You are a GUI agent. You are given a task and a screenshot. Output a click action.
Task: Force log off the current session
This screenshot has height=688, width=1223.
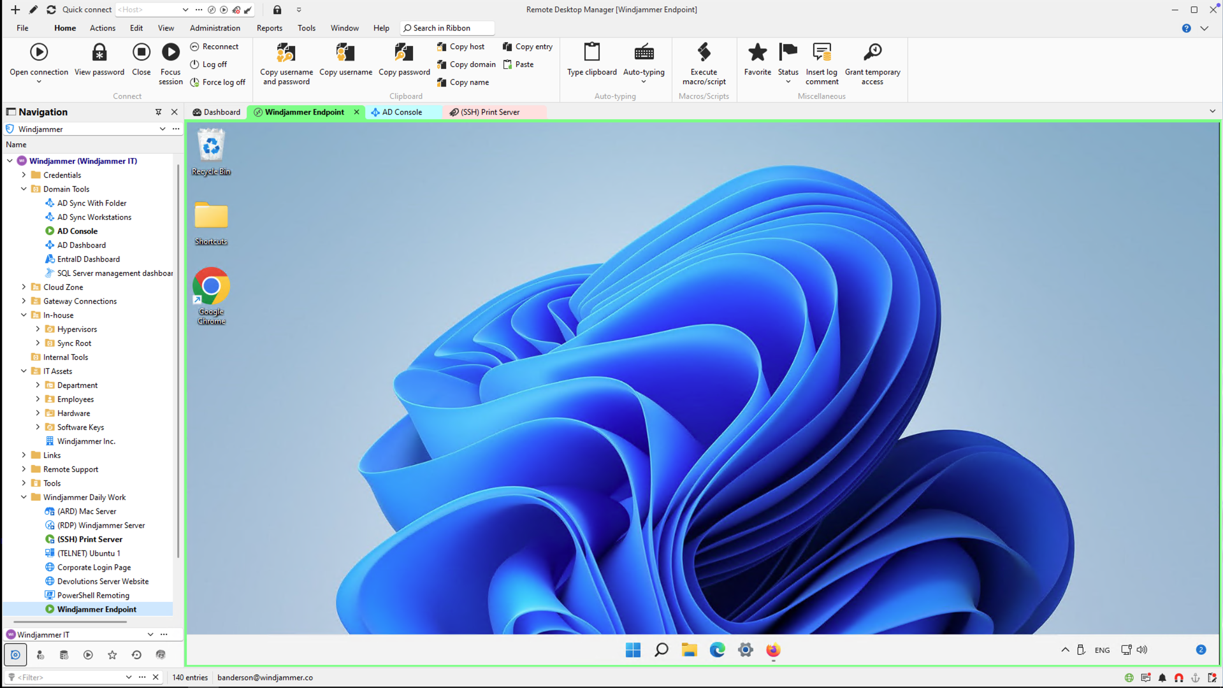tap(219, 82)
